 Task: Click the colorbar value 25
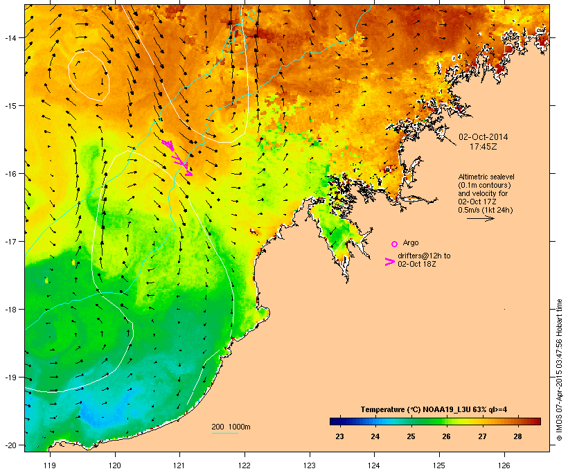(x=411, y=436)
